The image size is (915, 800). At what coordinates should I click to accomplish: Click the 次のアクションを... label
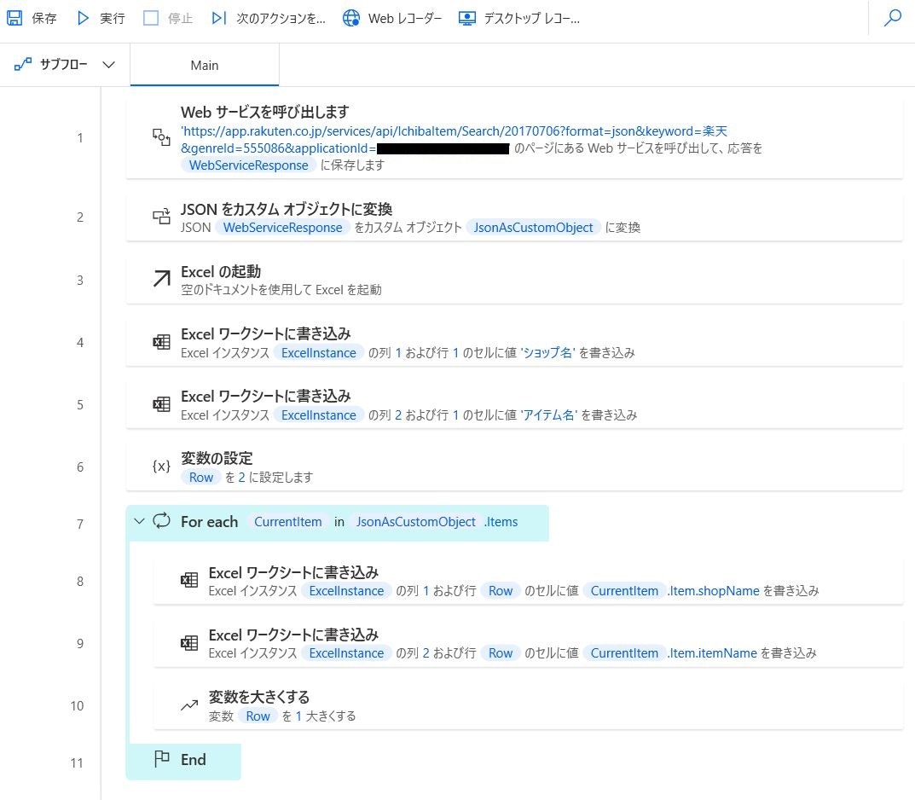coord(281,19)
